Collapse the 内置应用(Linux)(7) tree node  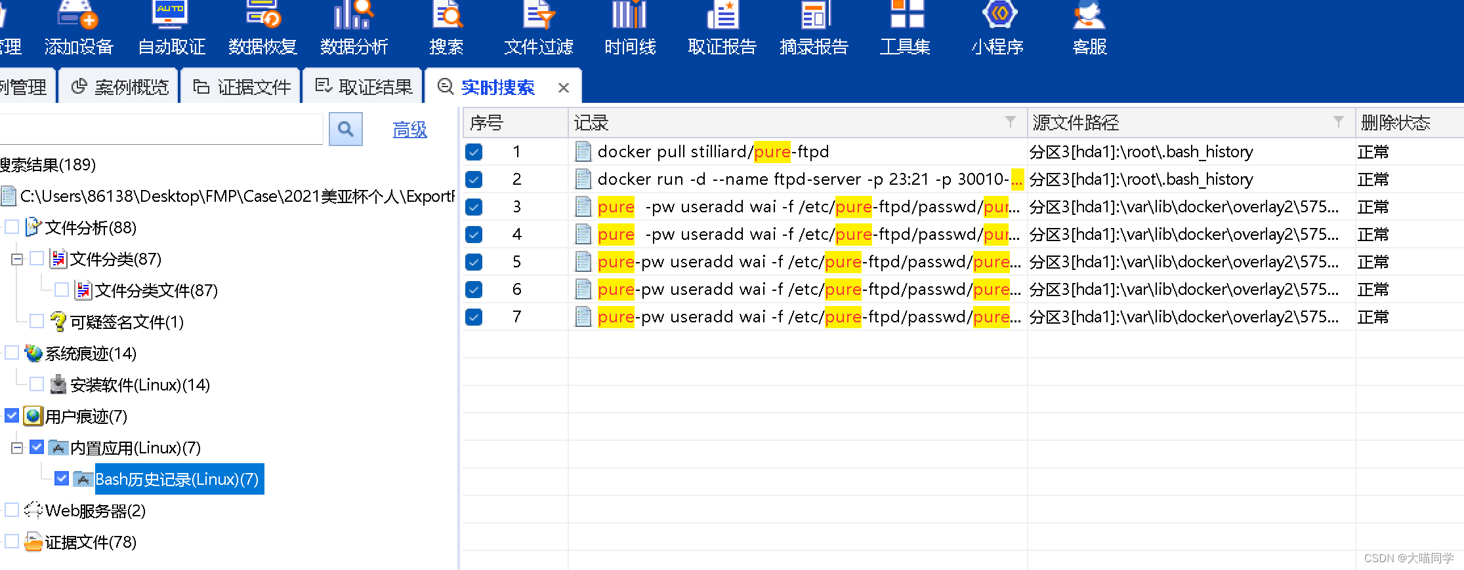click(17, 448)
